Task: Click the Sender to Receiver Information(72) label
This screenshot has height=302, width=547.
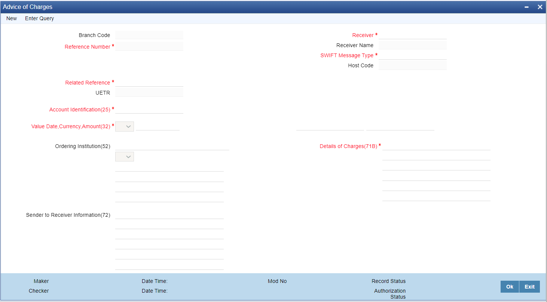Action: (68, 215)
